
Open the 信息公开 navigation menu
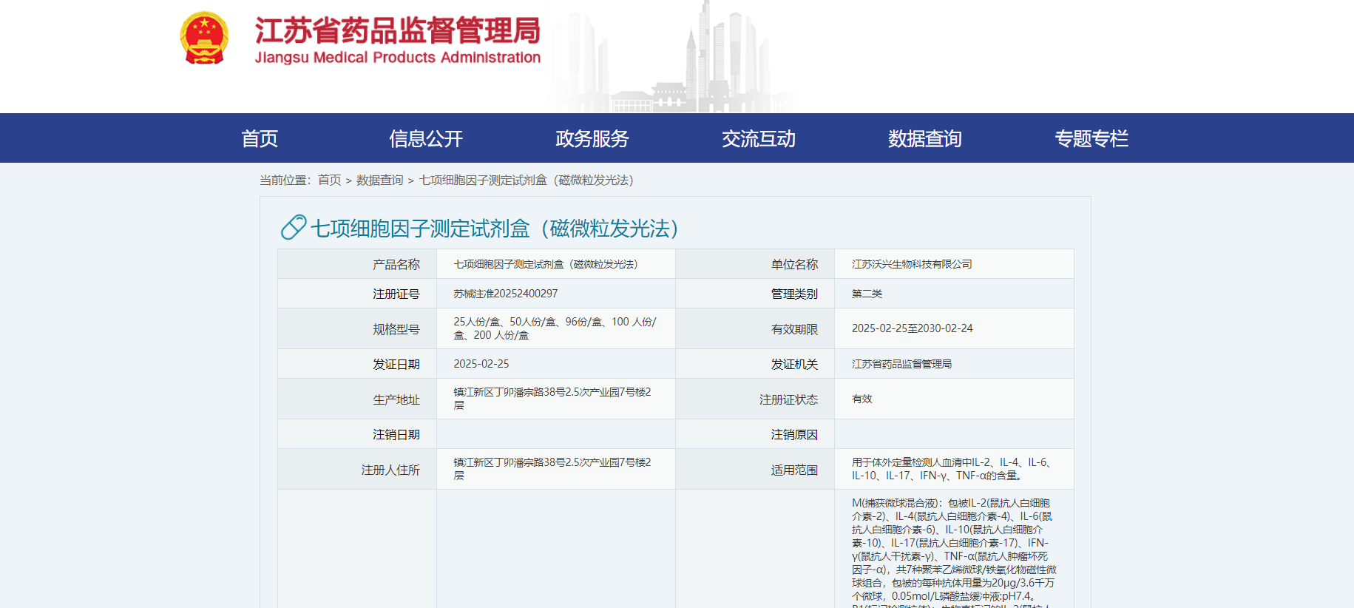click(426, 138)
